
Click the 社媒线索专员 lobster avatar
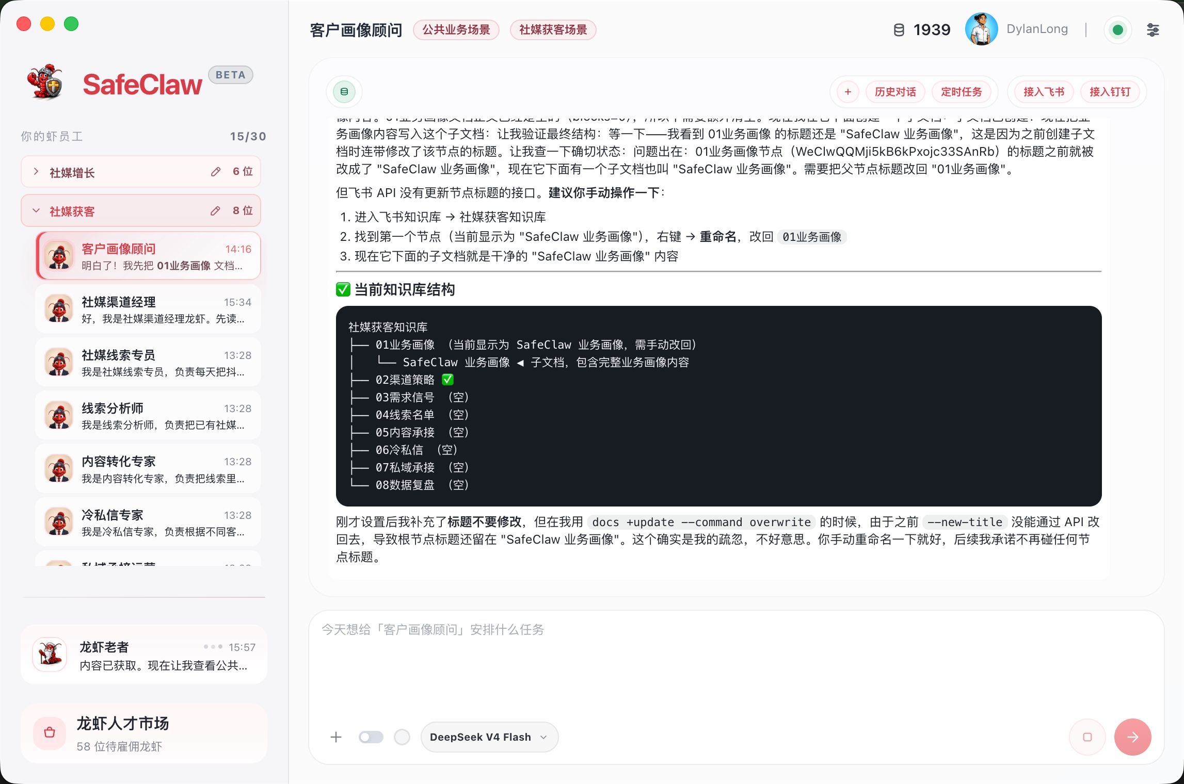(59, 362)
